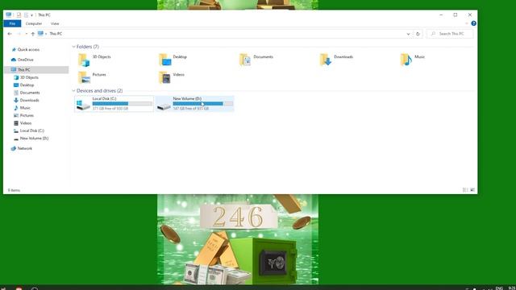This screenshot has height=290, width=516.
Task: Open the Music folder icon in Folders
Action: 406,60
